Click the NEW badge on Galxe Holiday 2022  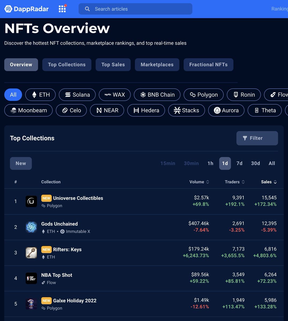point(46,301)
